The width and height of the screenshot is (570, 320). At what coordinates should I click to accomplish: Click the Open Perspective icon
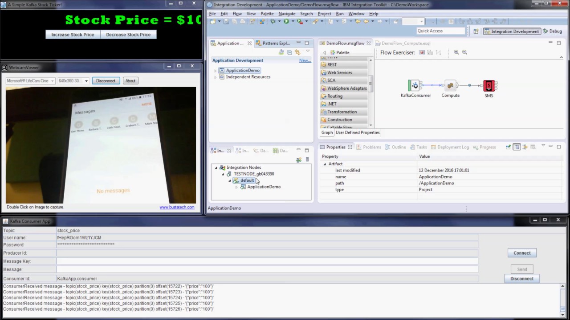point(476,31)
